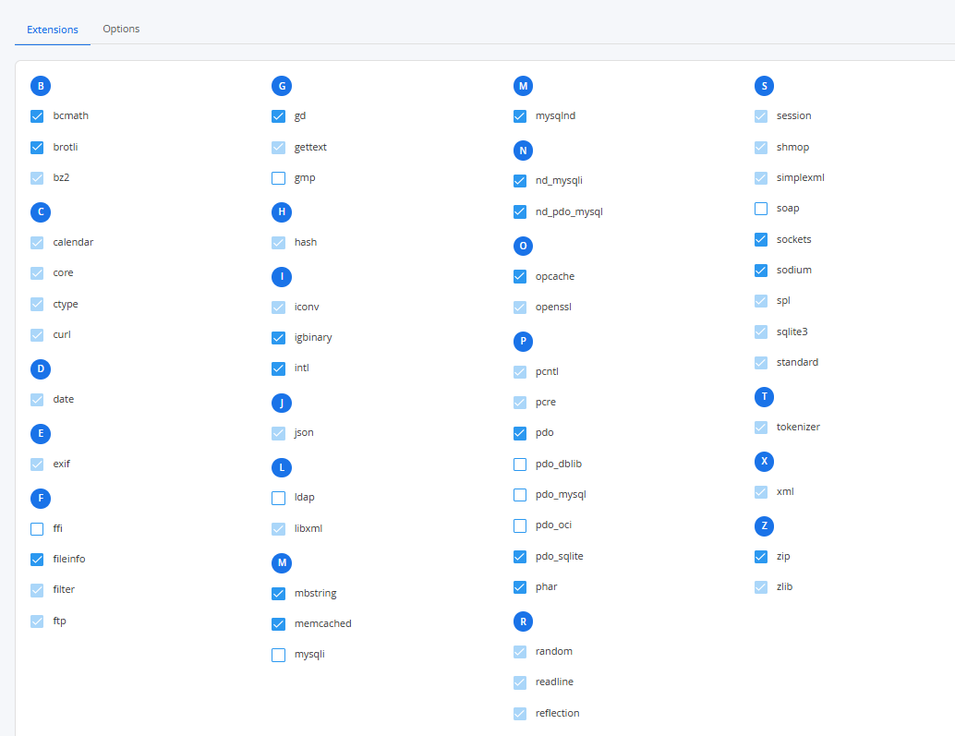
Task: Check the pdo_mysql checkbox
Action: [x=520, y=495]
